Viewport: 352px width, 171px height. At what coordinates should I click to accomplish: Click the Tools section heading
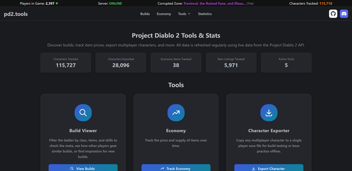[176, 85]
